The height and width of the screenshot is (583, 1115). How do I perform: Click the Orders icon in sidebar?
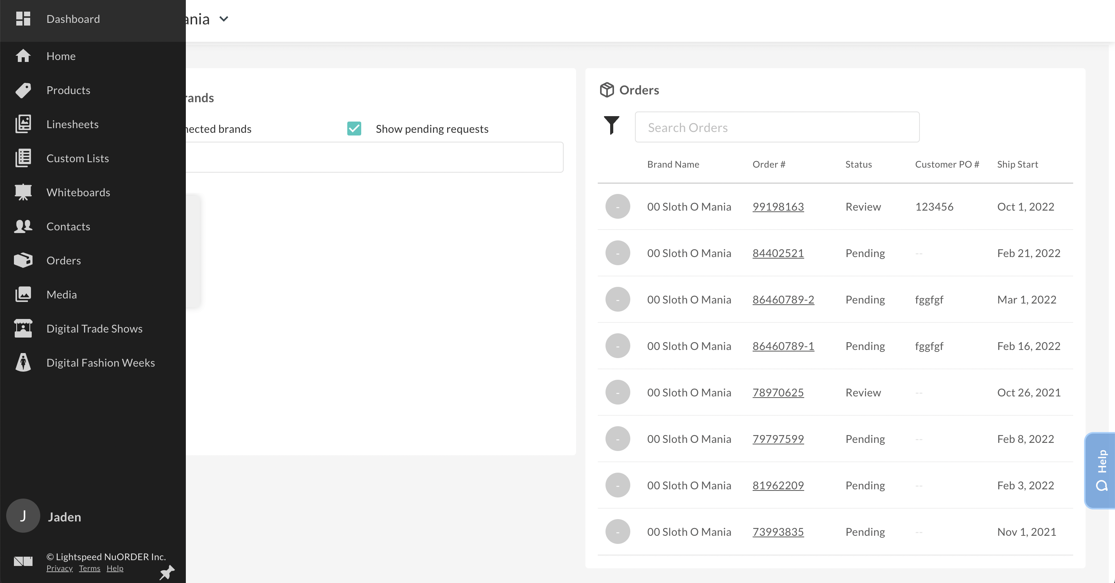22,260
